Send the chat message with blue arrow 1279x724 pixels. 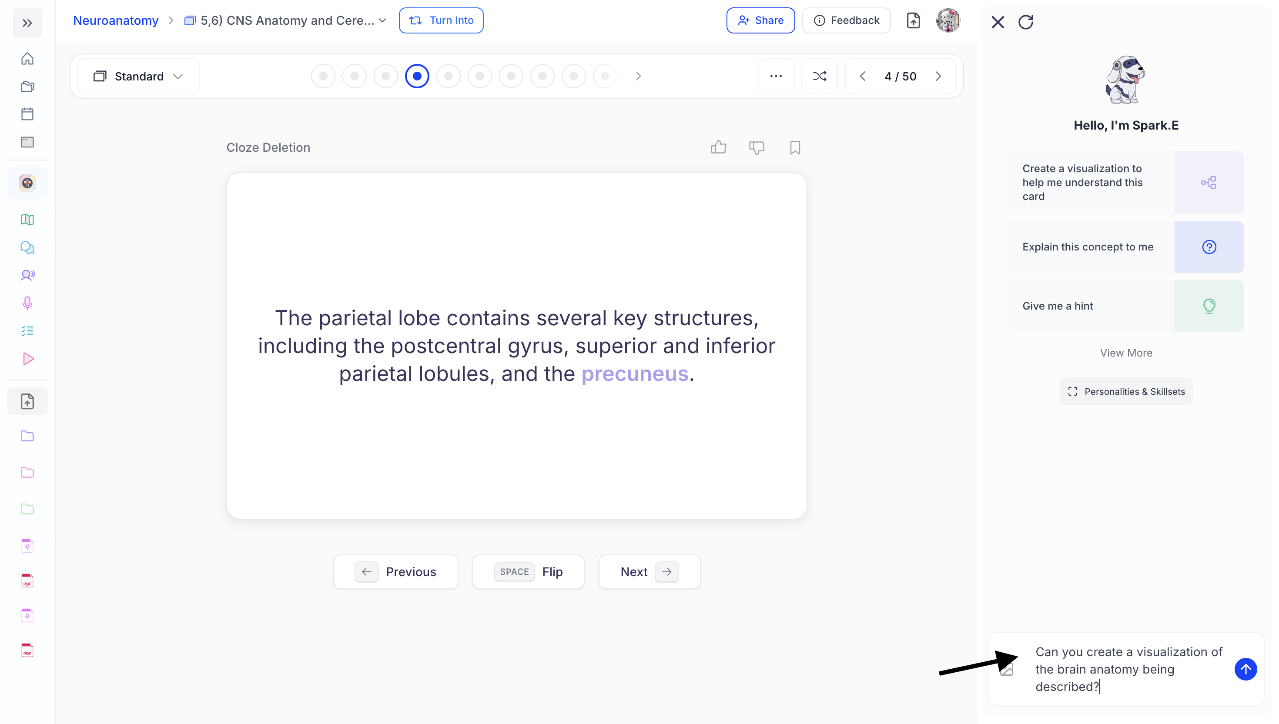(x=1245, y=669)
